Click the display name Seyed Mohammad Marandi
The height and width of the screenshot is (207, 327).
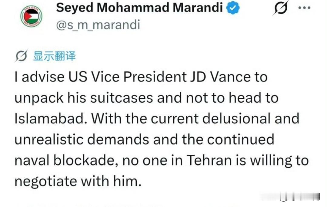(x=139, y=8)
